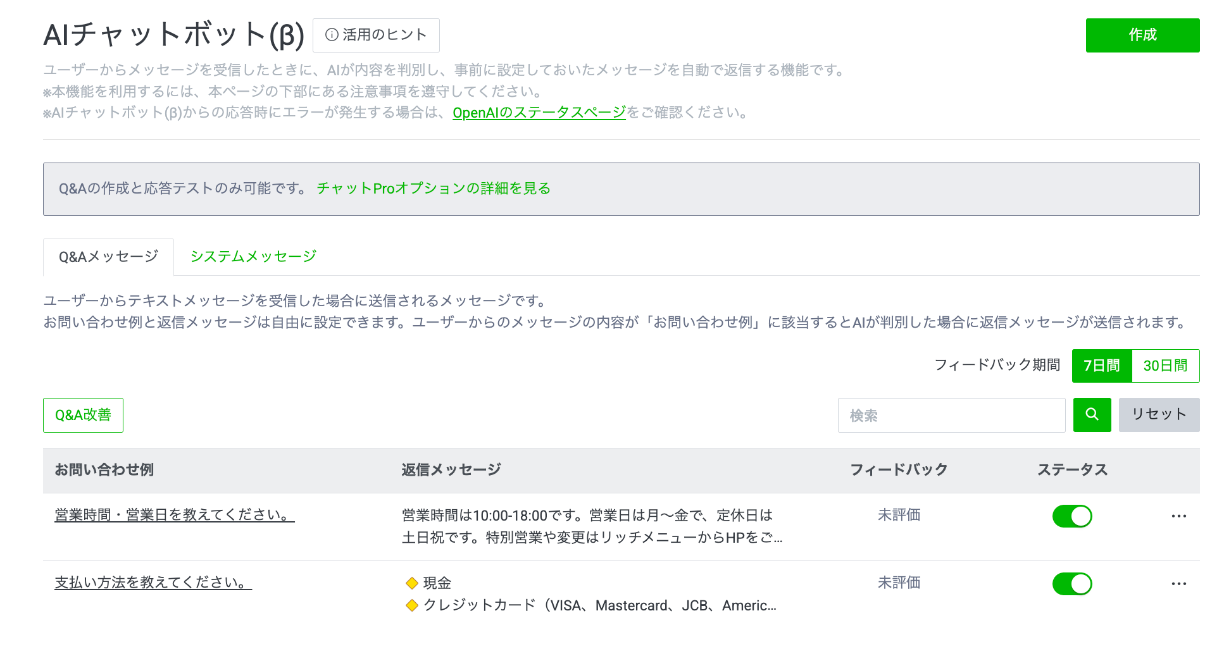Switch to the システムメッセージ tab

pos(253,256)
